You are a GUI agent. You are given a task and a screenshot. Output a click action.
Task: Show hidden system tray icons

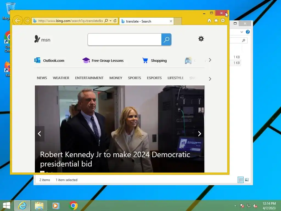(235, 206)
